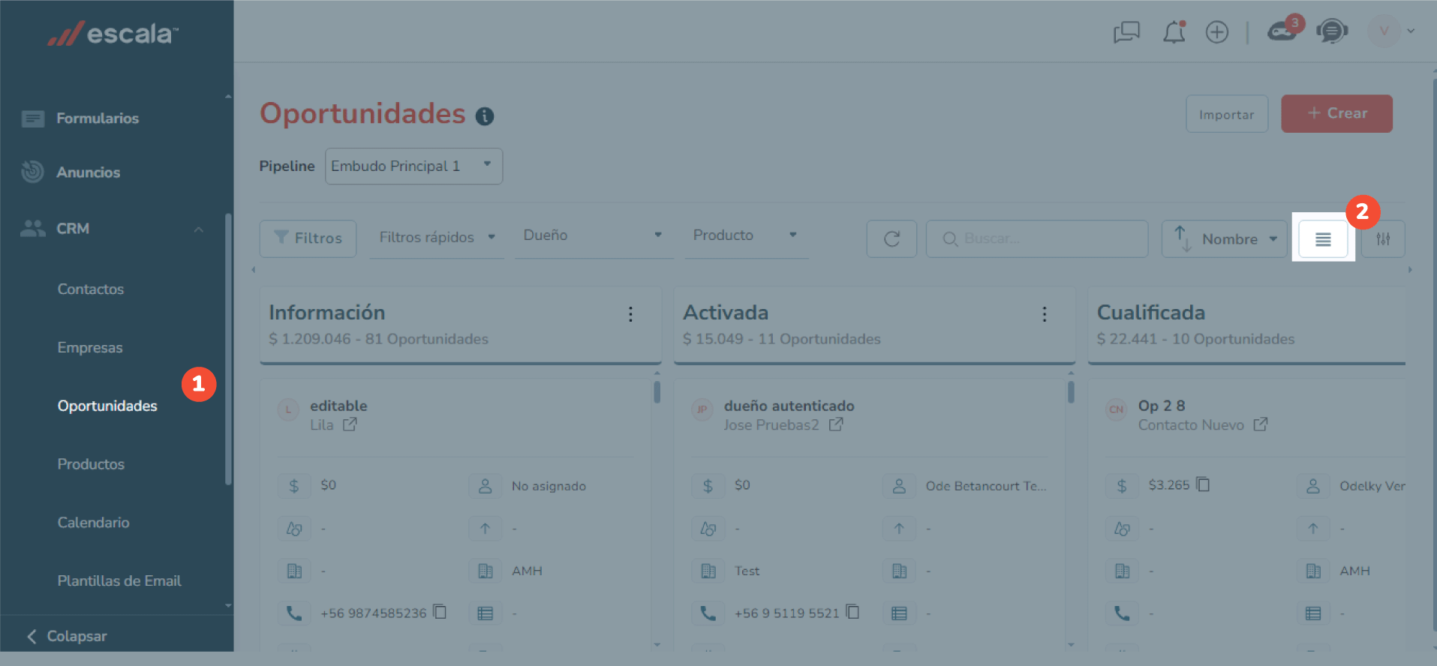Image resolution: width=1437 pixels, height=666 pixels.
Task: Open column settings sliders icon
Action: [x=1383, y=239]
